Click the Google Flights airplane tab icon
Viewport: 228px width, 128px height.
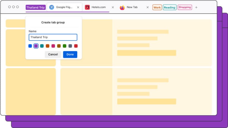point(52,7)
